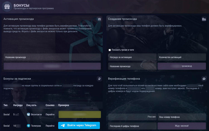This screenshot has height=131, width=209.
Task: Click the Вконтакте VK logo icon
Action: pos(28,114)
